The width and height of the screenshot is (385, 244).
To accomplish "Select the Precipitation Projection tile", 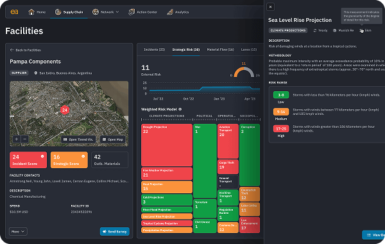I will pos(167,231).
